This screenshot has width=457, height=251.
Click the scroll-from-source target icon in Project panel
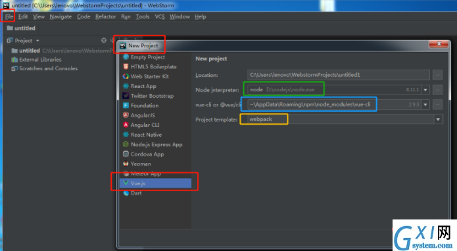point(104,41)
